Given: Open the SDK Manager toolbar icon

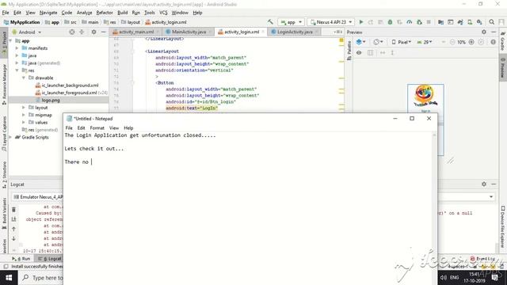Looking at the screenshot, I should click(479, 22).
